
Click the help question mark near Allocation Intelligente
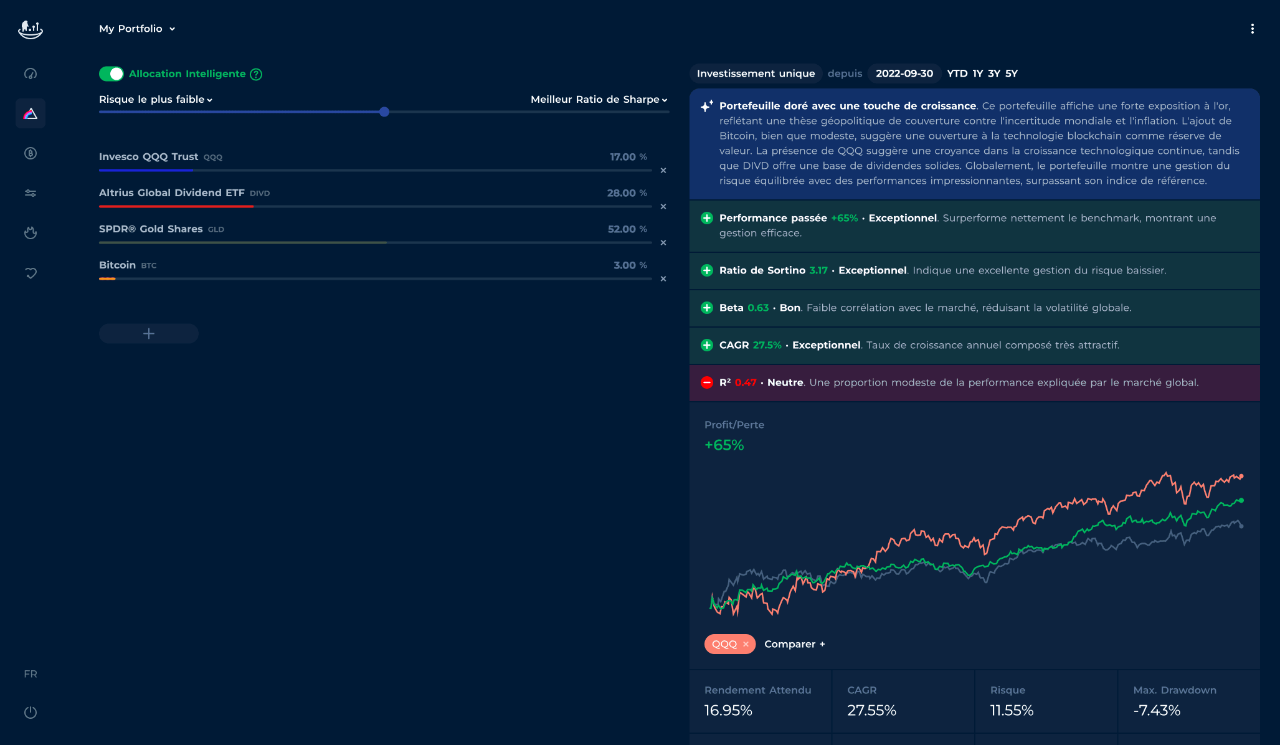click(256, 74)
